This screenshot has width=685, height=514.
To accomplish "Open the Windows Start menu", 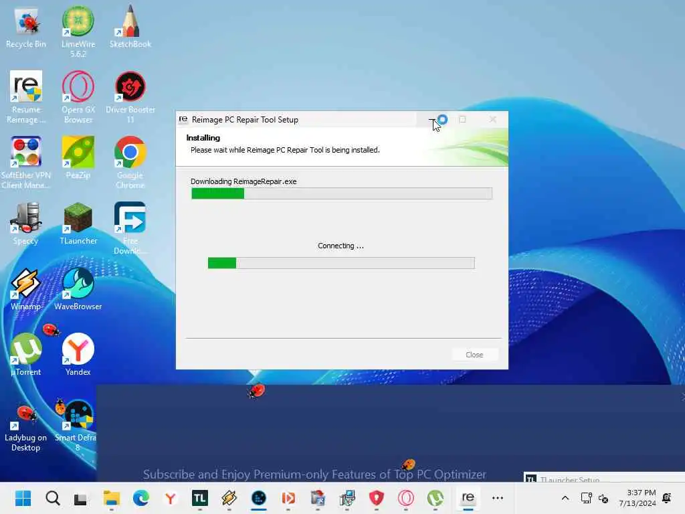I will click(x=23, y=498).
